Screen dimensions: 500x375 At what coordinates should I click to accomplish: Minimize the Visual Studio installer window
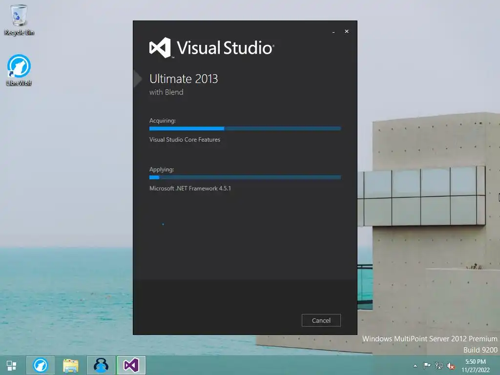click(333, 32)
